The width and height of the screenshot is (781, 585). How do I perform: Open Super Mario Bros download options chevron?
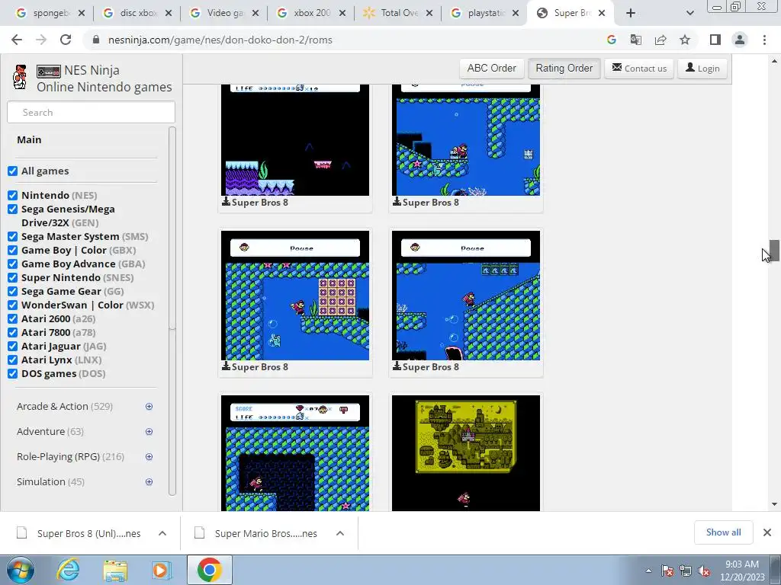340,533
